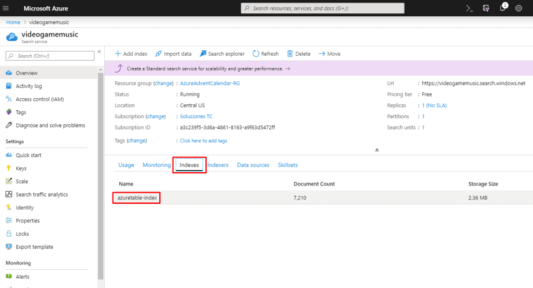Click the Import data icon
This screenshot has width=533, height=288.
click(159, 54)
